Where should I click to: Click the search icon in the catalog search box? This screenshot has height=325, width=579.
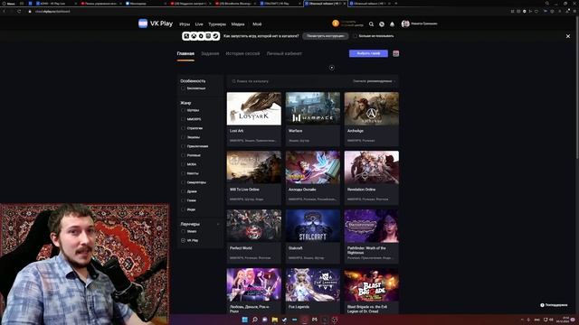[x=233, y=81]
